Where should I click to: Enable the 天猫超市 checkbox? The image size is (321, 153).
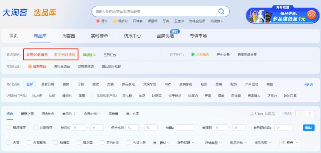coord(29,142)
